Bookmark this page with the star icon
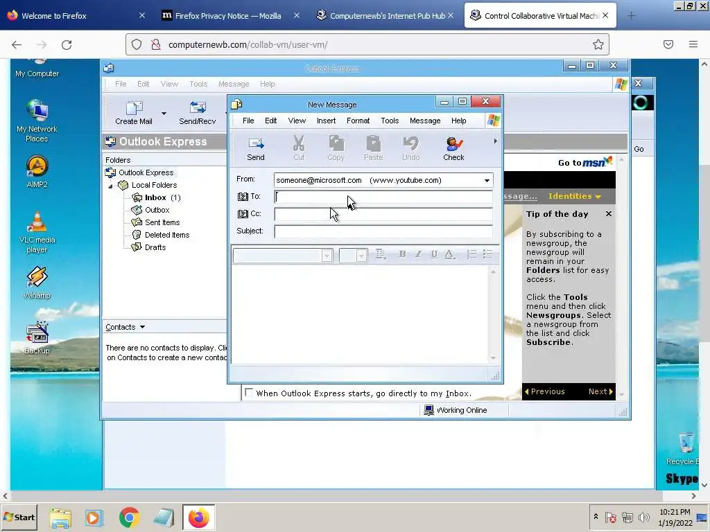This screenshot has width=710, height=532. (x=598, y=44)
